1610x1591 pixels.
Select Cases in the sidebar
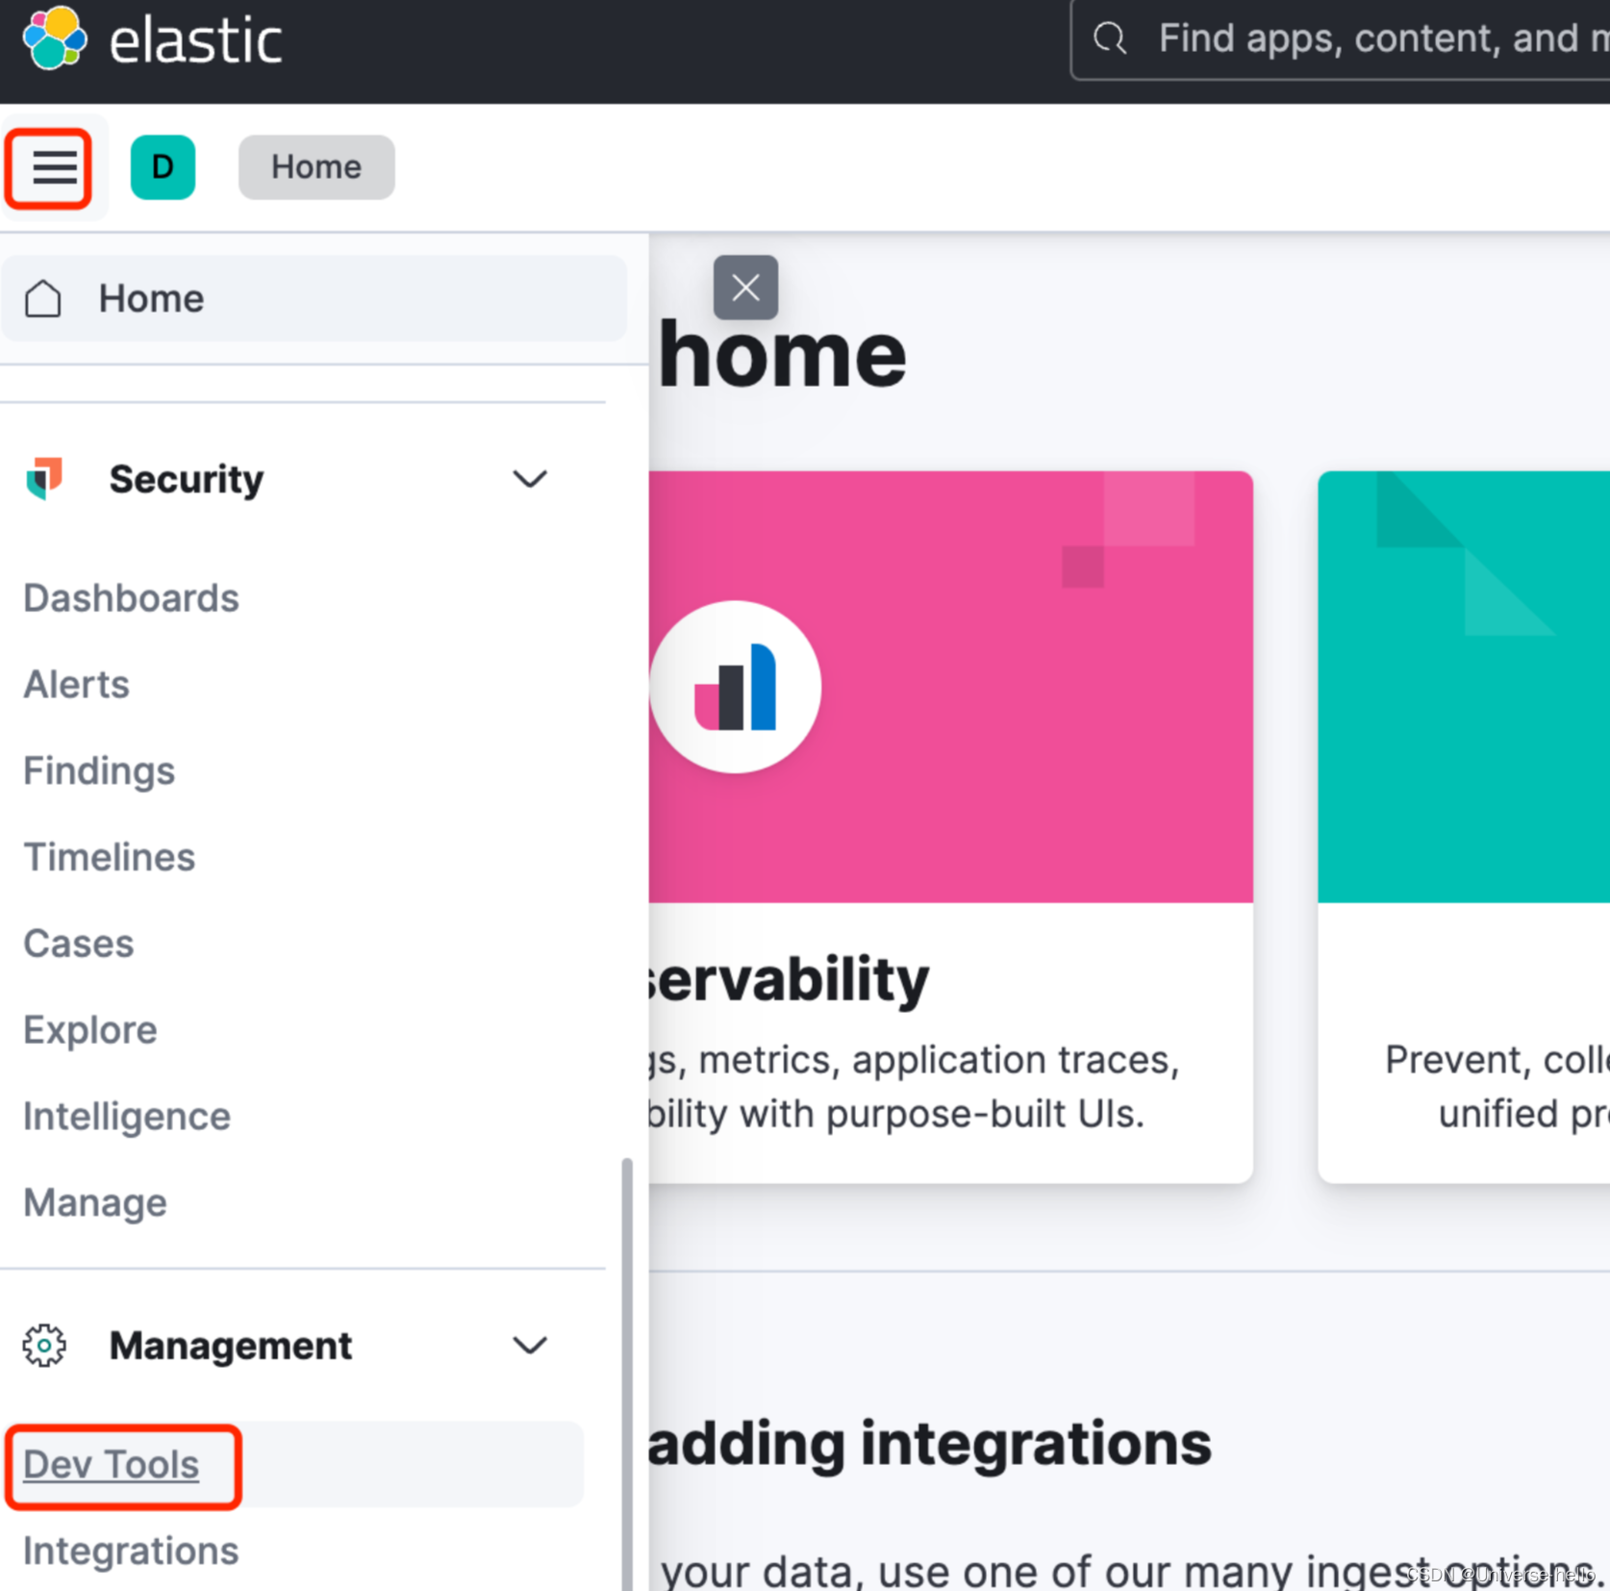coord(78,944)
